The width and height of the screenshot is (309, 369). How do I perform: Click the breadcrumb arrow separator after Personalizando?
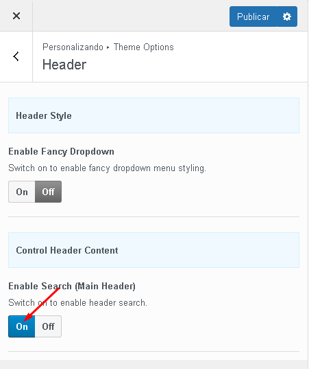(x=108, y=47)
